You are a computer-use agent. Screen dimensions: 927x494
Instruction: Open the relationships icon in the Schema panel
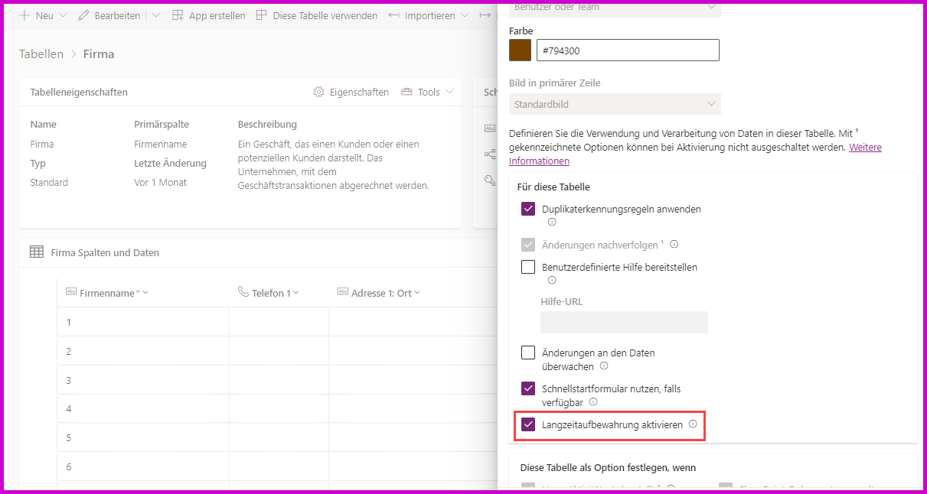(490, 154)
